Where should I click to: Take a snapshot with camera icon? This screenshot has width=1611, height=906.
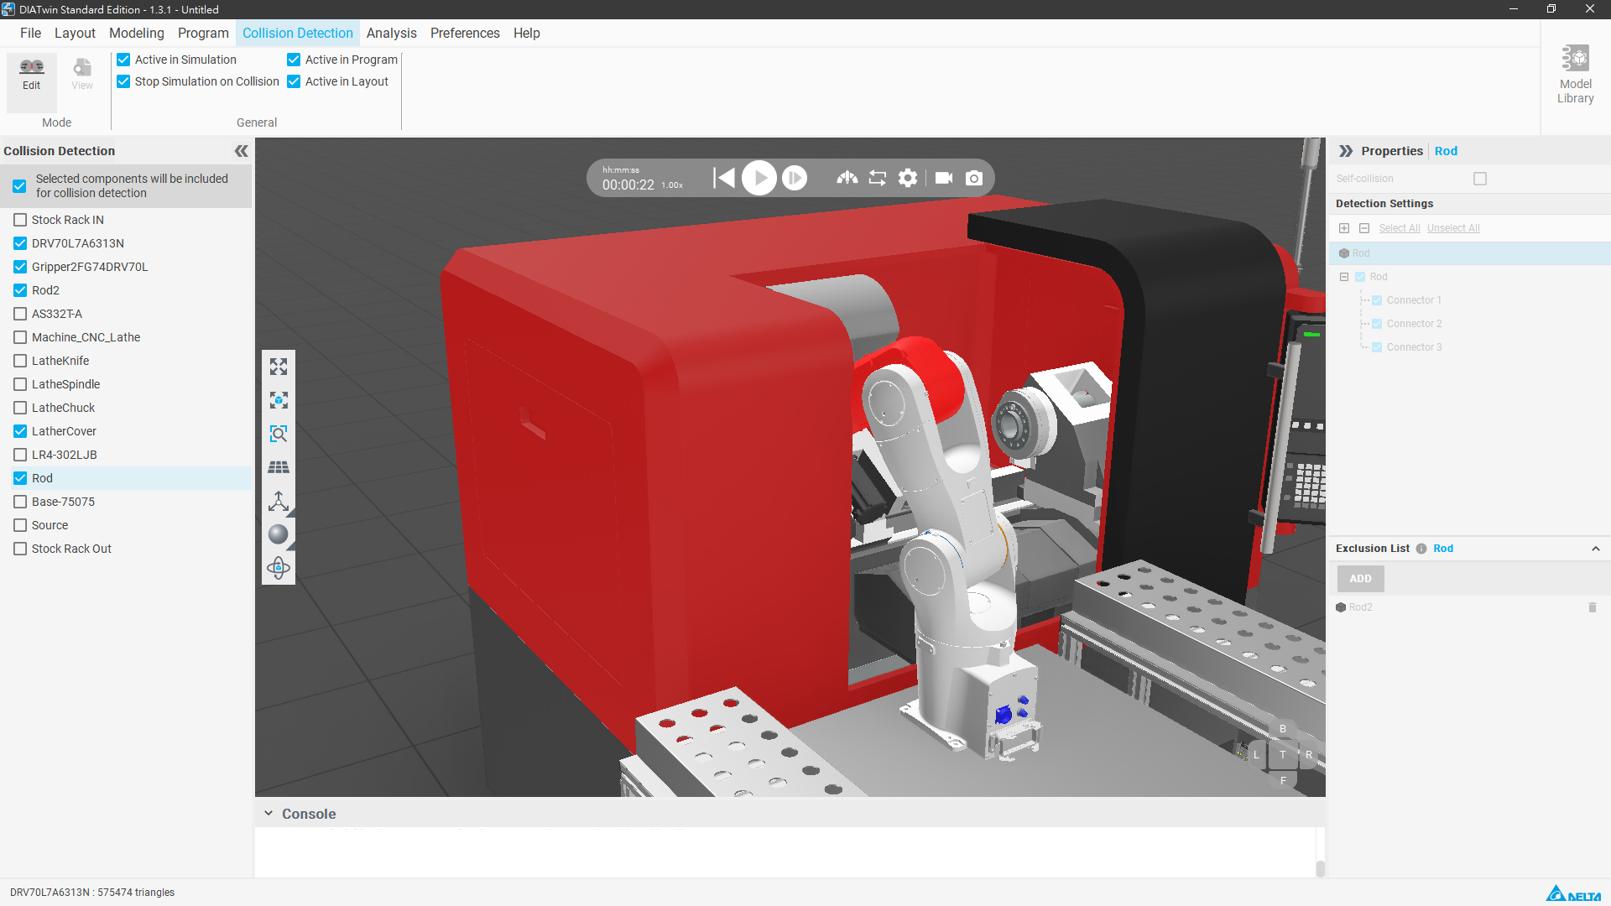tap(974, 178)
